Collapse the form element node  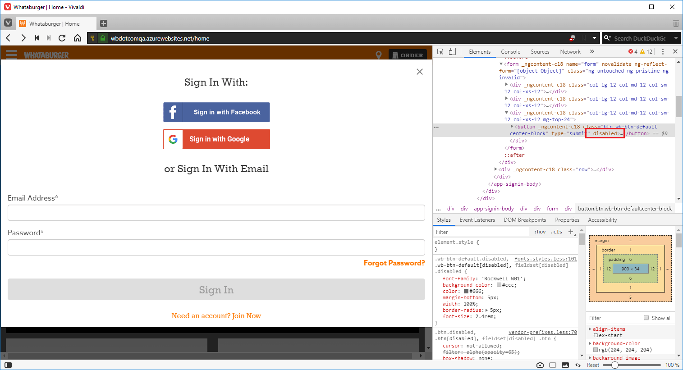pyautogui.click(x=501, y=64)
